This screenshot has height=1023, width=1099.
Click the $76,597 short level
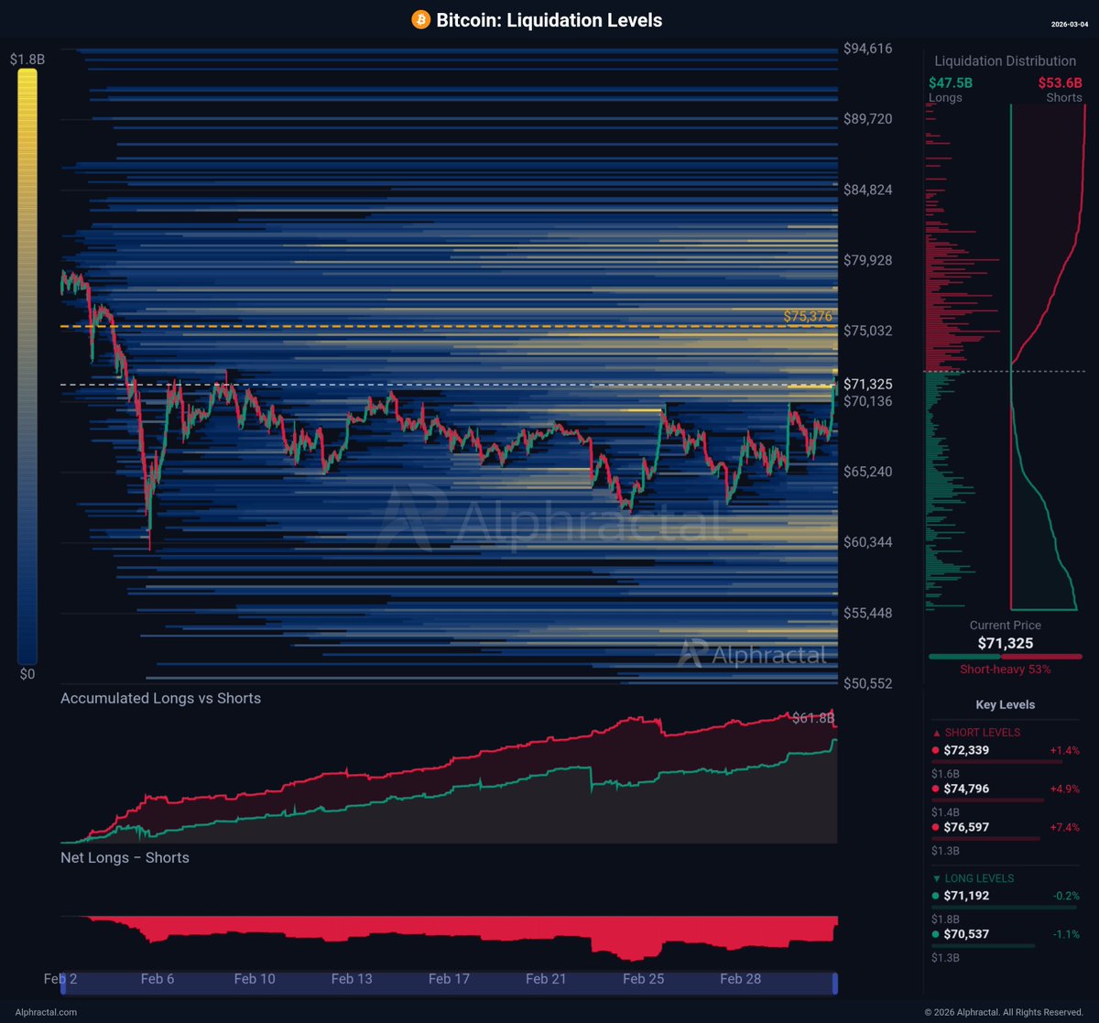966,827
